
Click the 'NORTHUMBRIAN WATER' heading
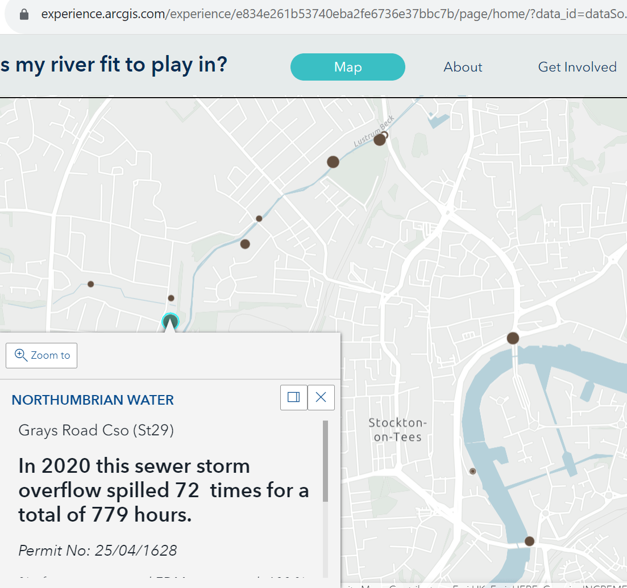pos(93,400)
